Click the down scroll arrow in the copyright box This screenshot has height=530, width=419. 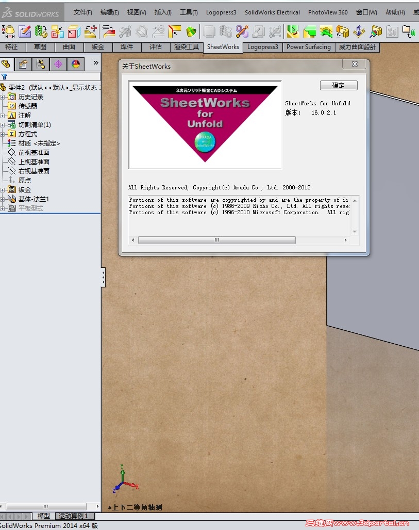(355, 232)
